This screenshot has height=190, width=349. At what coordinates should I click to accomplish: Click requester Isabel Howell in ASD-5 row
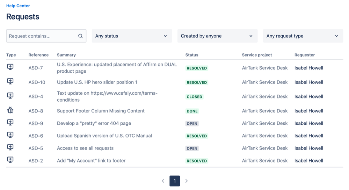tap(309, 148)
